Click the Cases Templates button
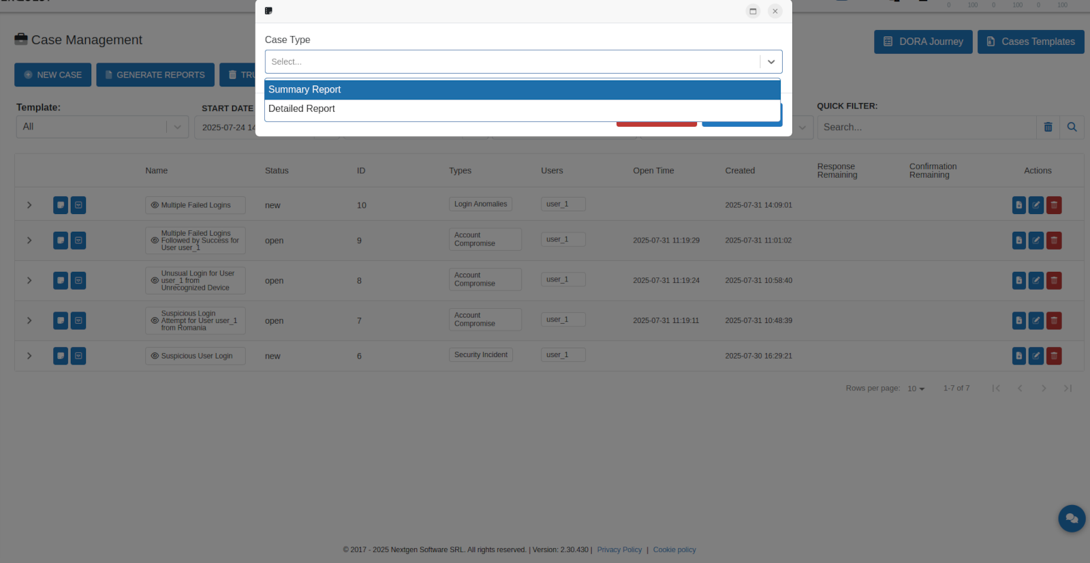The height and width of the screenshot is (563, 1090). pyautogui.click(x=1030, y=42)
